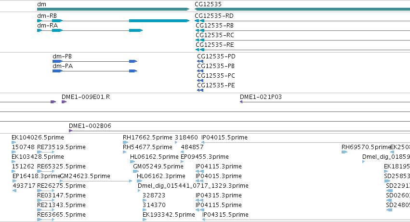Click the HL06162.3prime EST feature
This screenshot has height=222, width=410.
(139, 181)
